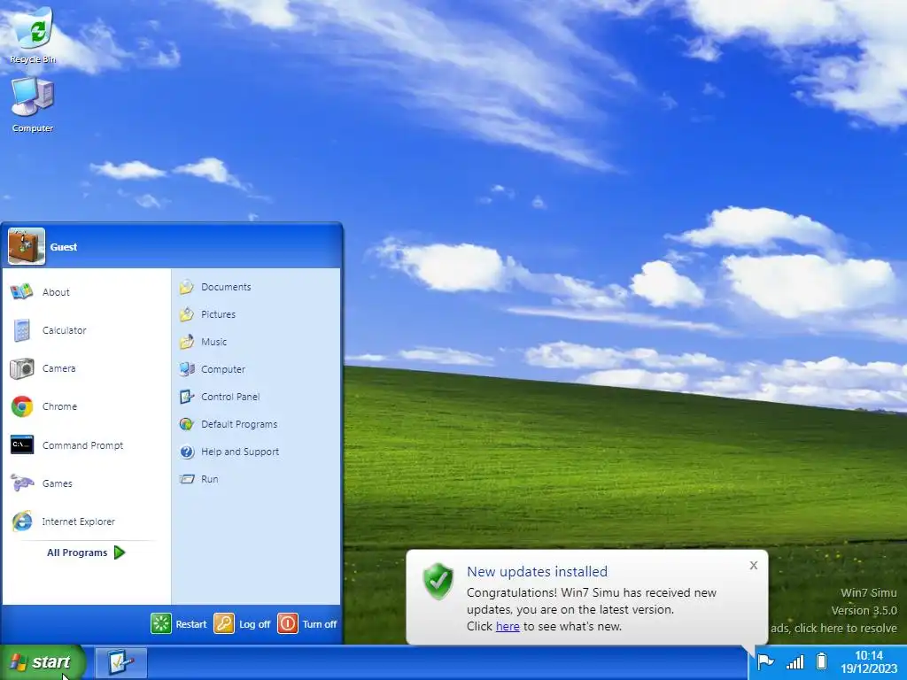Click the 'here' link in update notification
The height and width of the screenshot is (680, 907).
click(508, 626)
